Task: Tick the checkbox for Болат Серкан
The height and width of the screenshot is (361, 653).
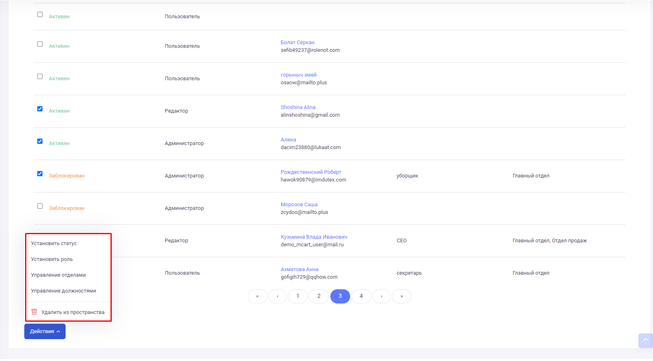Action: [40, 44]
